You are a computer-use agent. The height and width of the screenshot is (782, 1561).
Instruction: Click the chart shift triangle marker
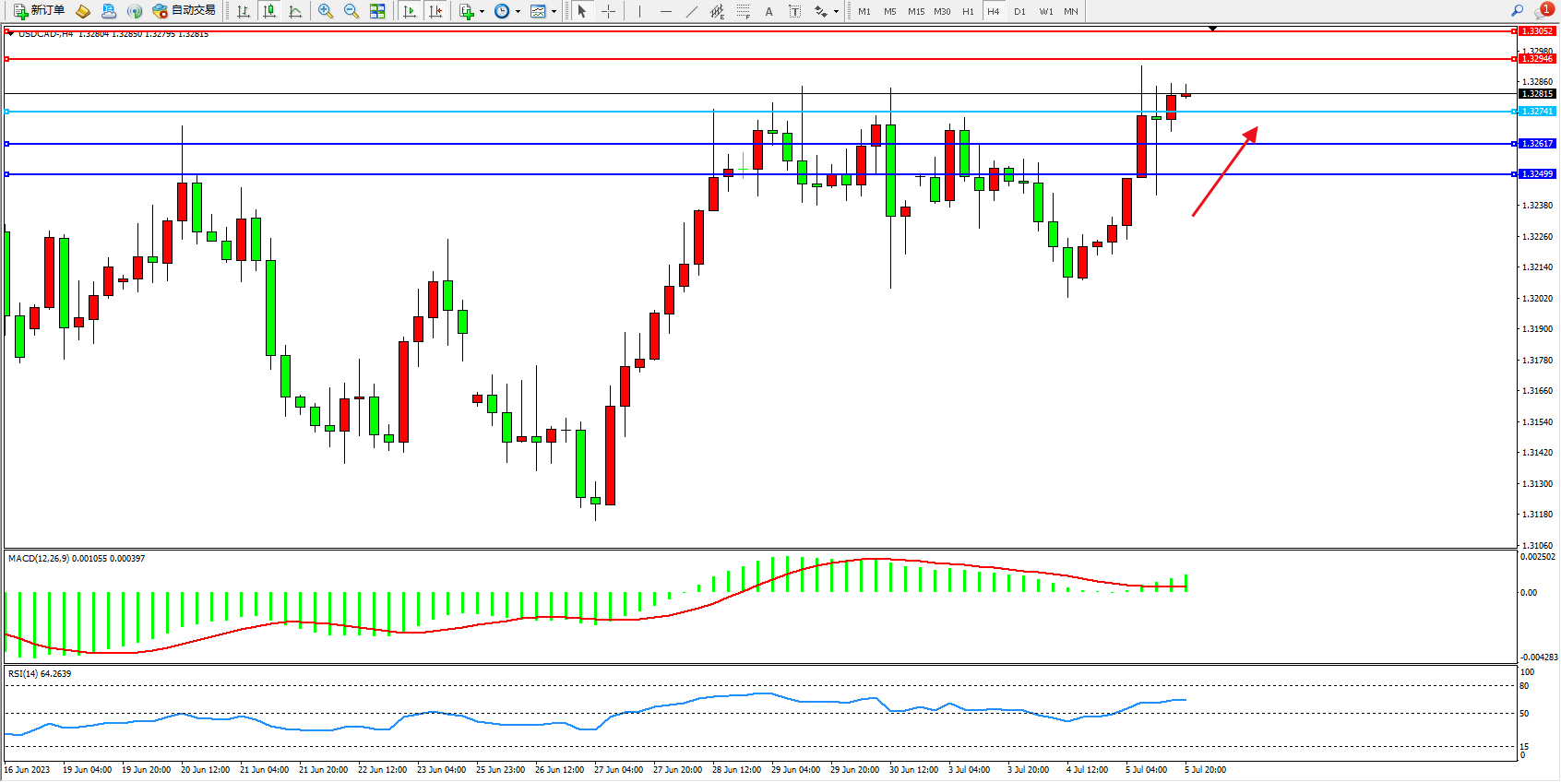[1212, 29]
